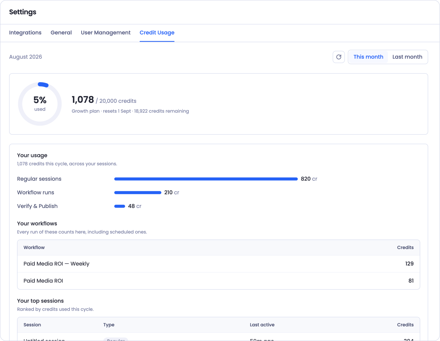Click the Credits header in sessions table
This screenshot has width=440, height=341.
405,325
